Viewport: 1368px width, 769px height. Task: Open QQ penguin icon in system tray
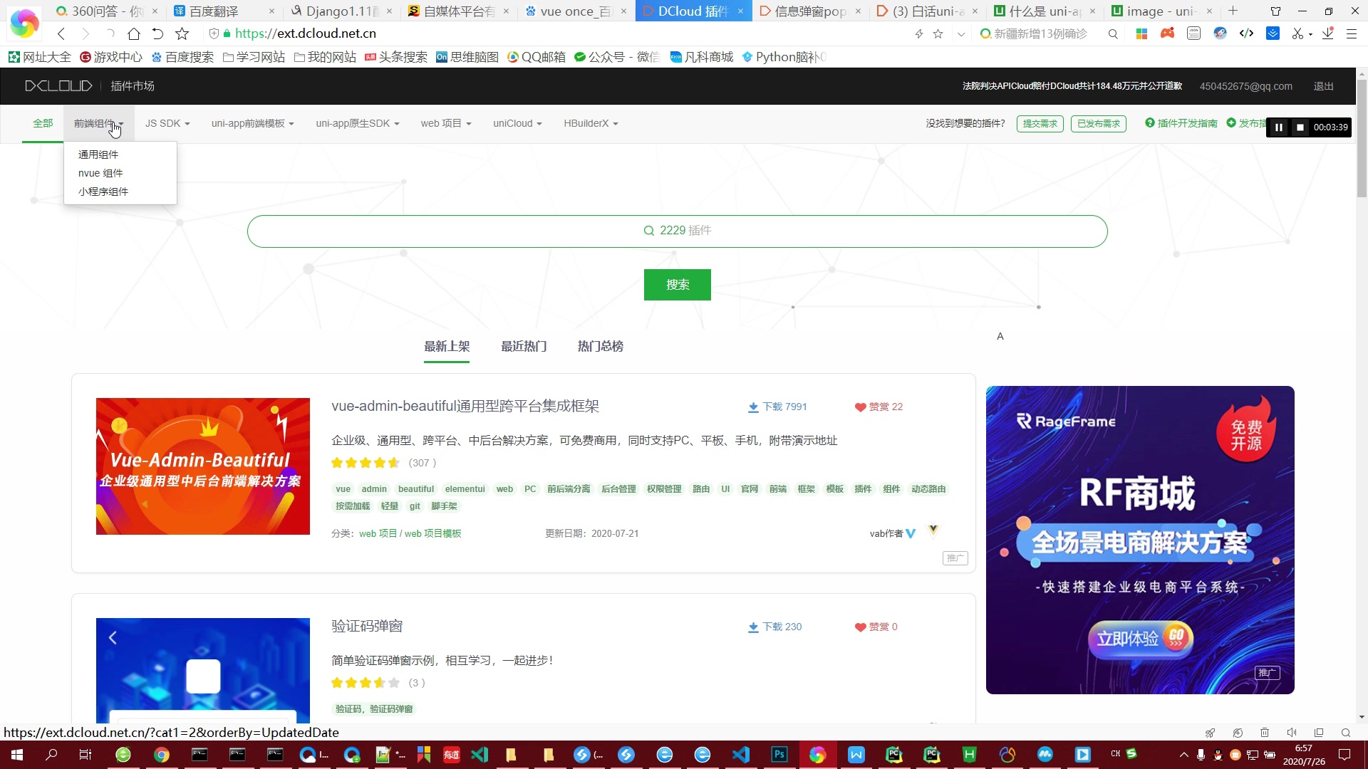click(1218, 755)
